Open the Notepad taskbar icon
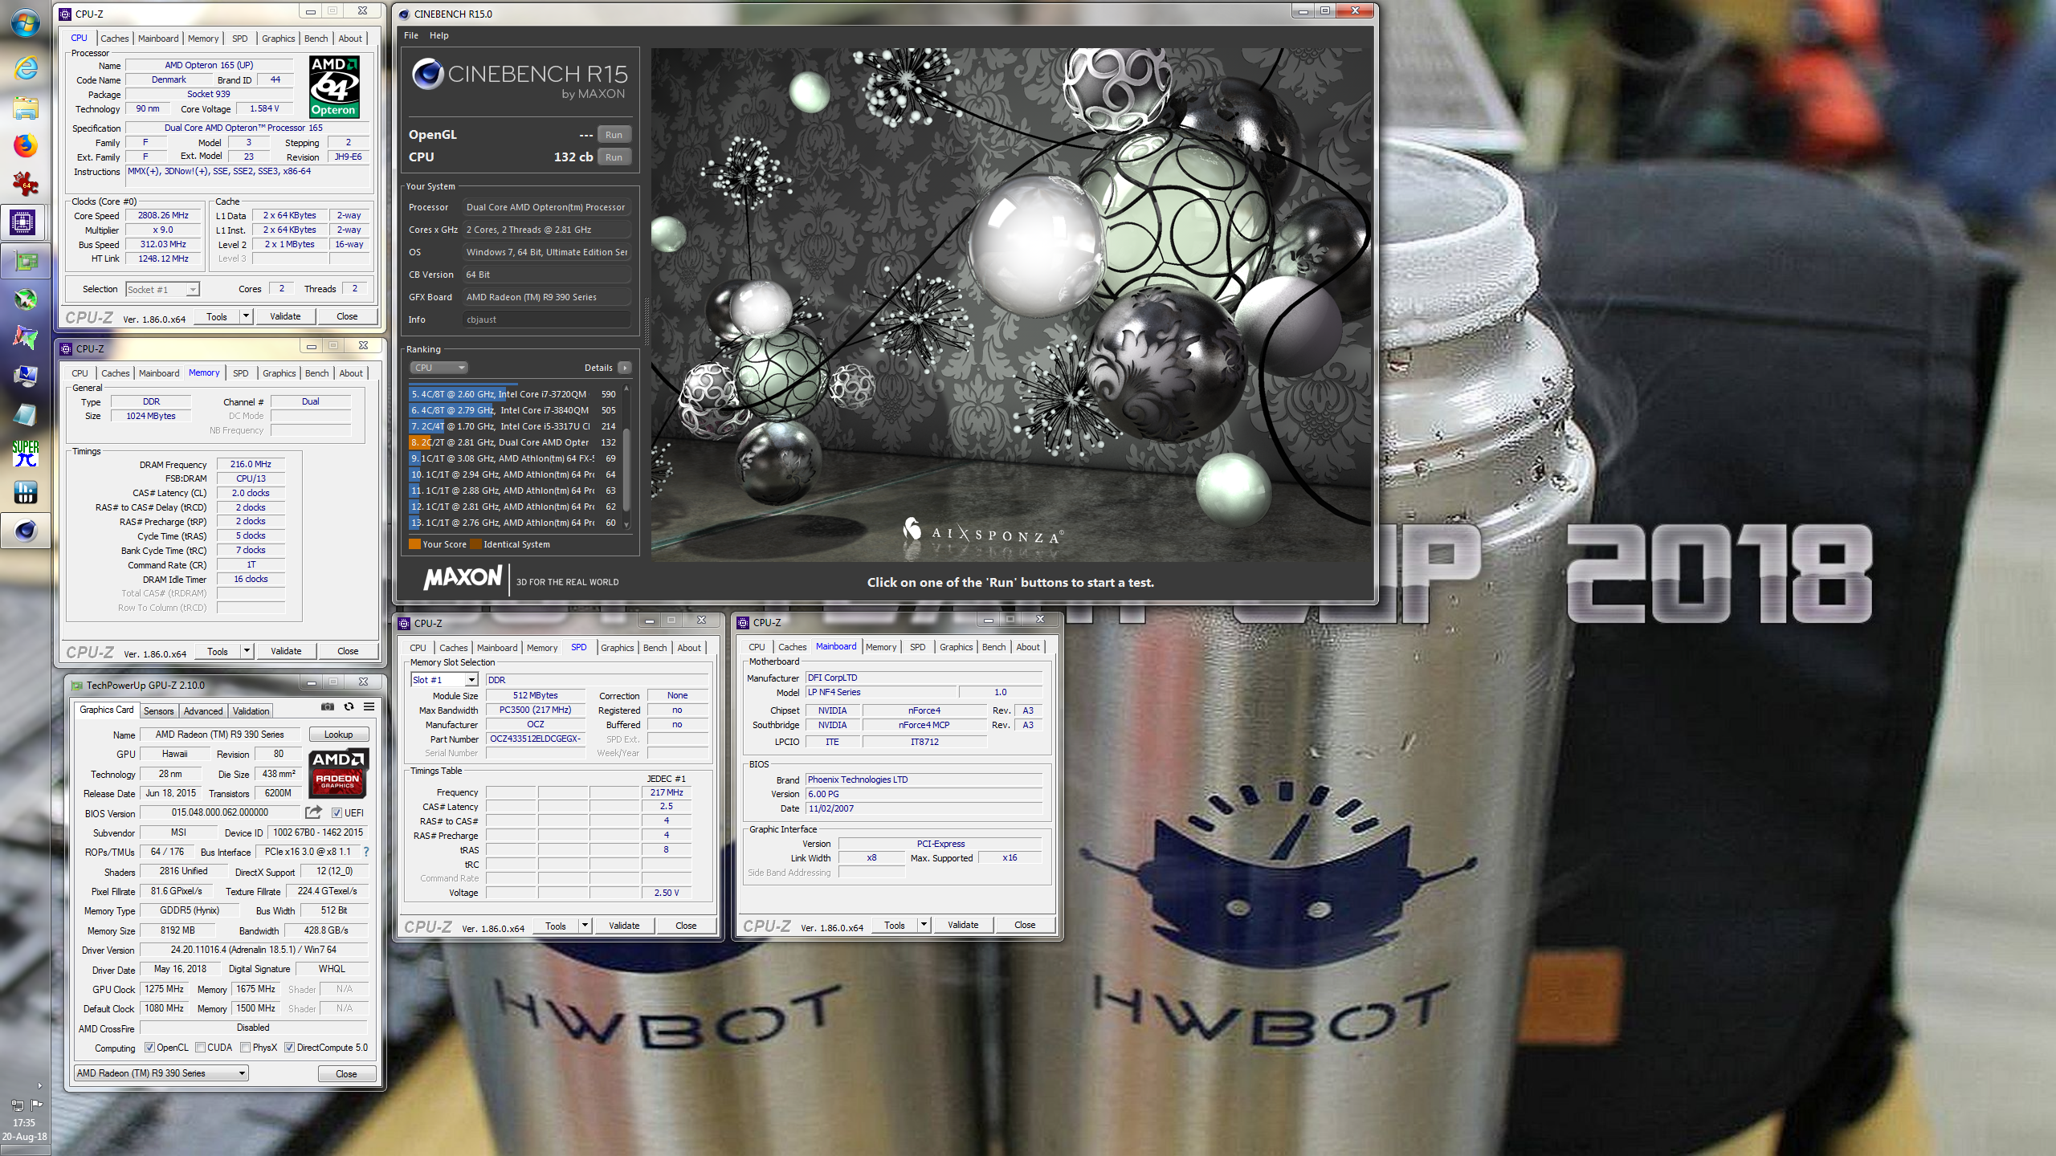Screen dimensions: 2056x1156 (25, 415)
